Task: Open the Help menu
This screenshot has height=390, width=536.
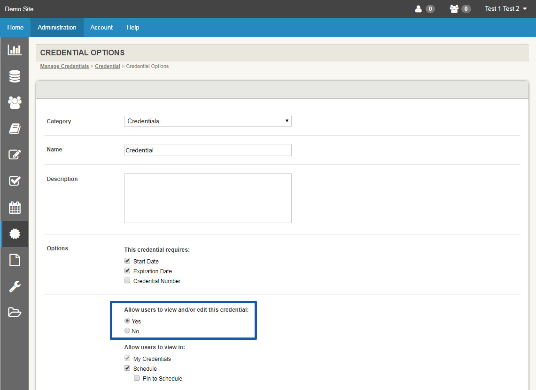Action: point(132,27)
